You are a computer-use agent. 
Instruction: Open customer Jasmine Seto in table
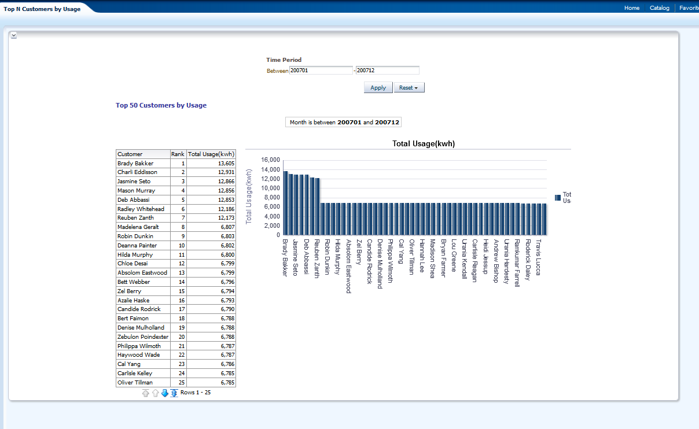134,182
